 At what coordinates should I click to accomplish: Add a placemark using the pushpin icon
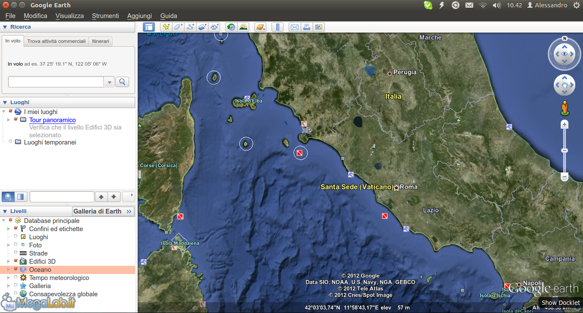(166, 27)
